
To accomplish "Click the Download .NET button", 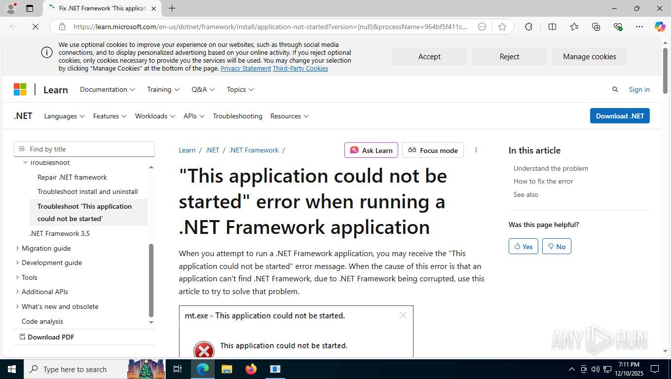I will click(x=620, y=116).
